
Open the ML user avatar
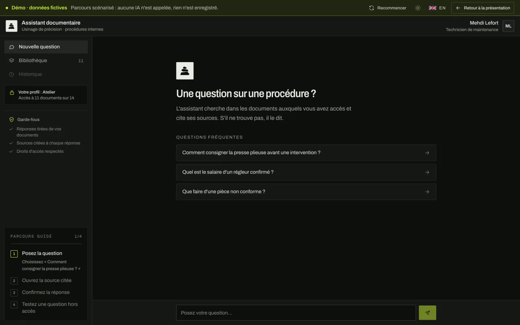tap(508, 26)
